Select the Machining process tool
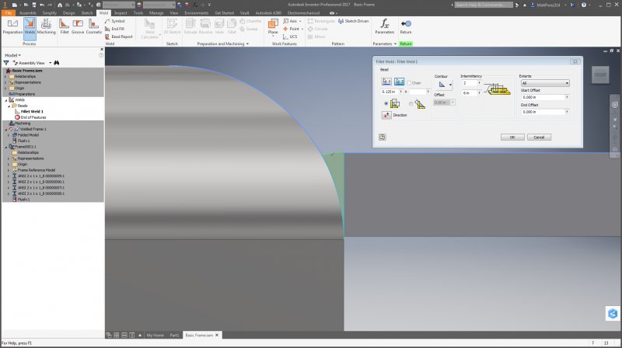This screenshot has width=622, height=348. pyautogui.click(x=47, y=27)
